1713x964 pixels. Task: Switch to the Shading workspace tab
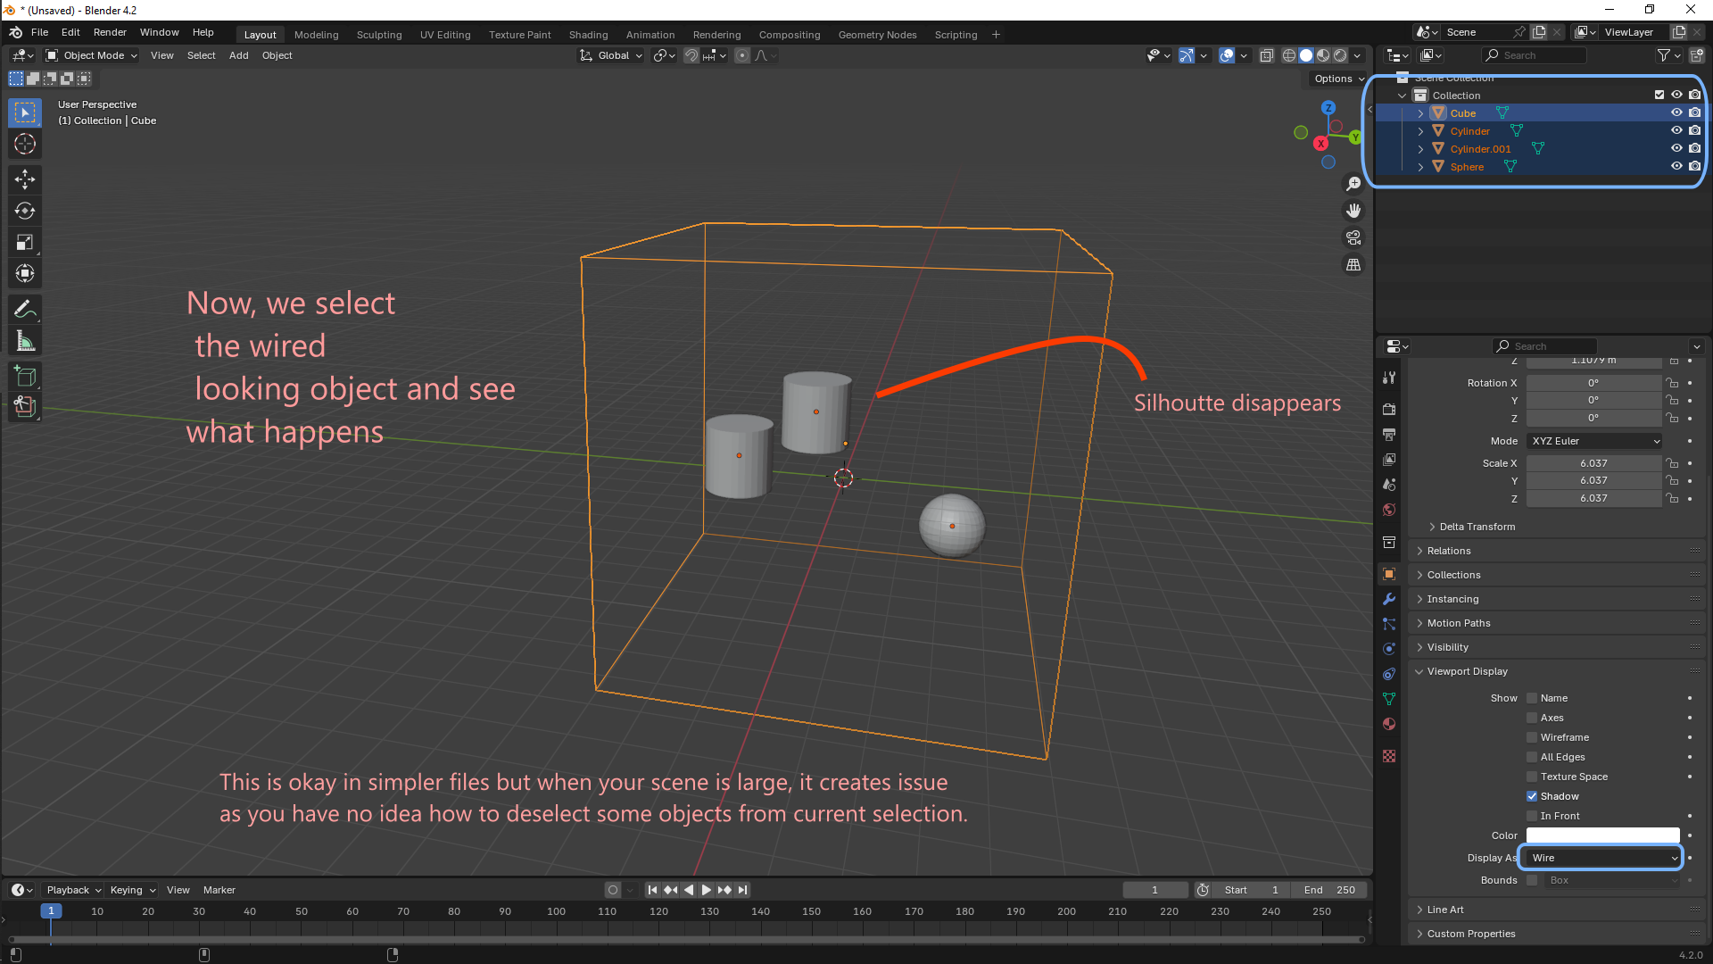tap(588, 35)
